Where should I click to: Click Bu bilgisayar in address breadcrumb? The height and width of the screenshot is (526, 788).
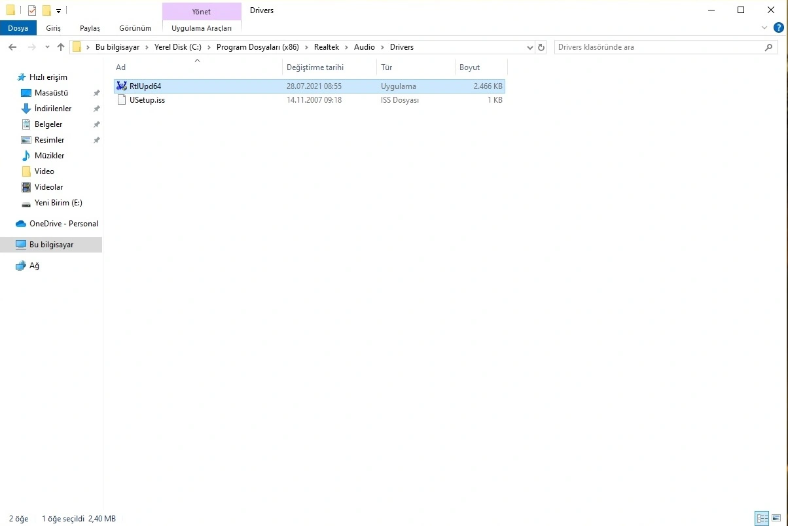point(117,47)
